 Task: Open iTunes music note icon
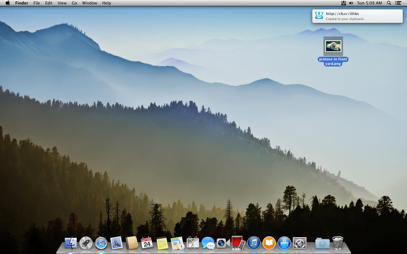[253, 243]
